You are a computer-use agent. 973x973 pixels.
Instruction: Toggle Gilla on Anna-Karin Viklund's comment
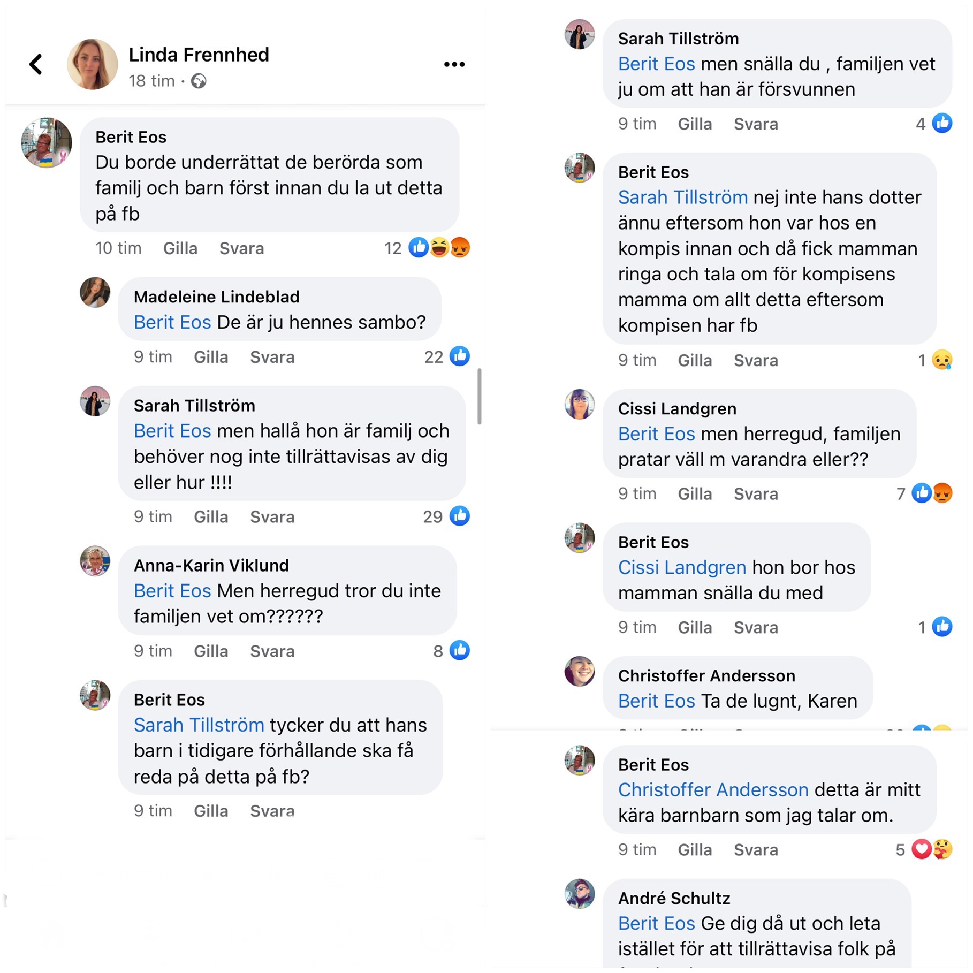(x=211, y=651)
